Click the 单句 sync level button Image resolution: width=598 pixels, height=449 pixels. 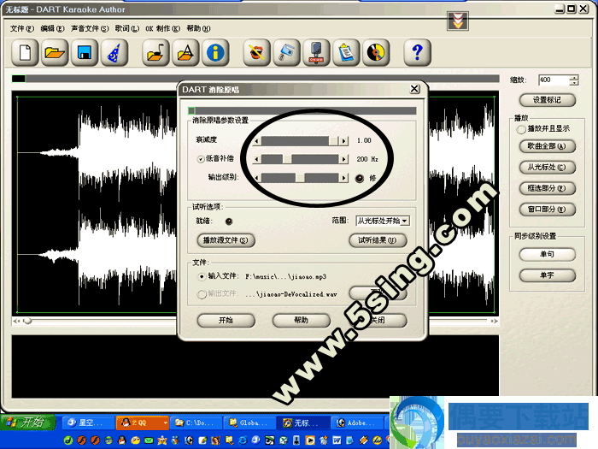[x=548, y=254]
